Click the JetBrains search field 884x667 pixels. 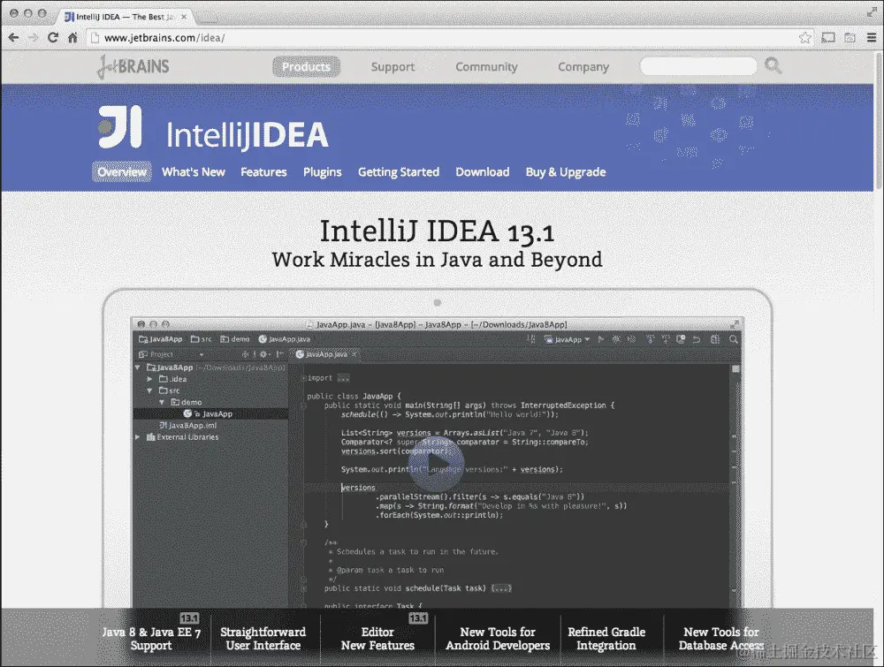click(698, 65)
